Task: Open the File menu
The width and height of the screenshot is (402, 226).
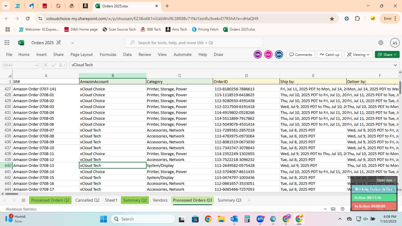Action: [x=9, y=54]
